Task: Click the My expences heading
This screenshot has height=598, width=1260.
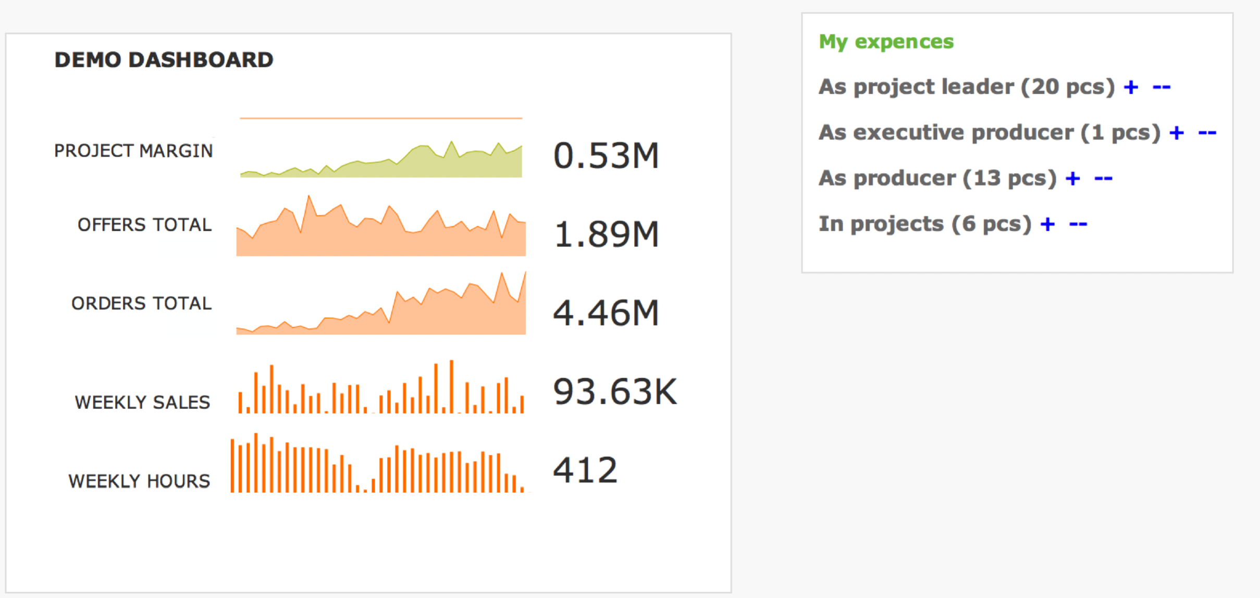Action: 886,42
